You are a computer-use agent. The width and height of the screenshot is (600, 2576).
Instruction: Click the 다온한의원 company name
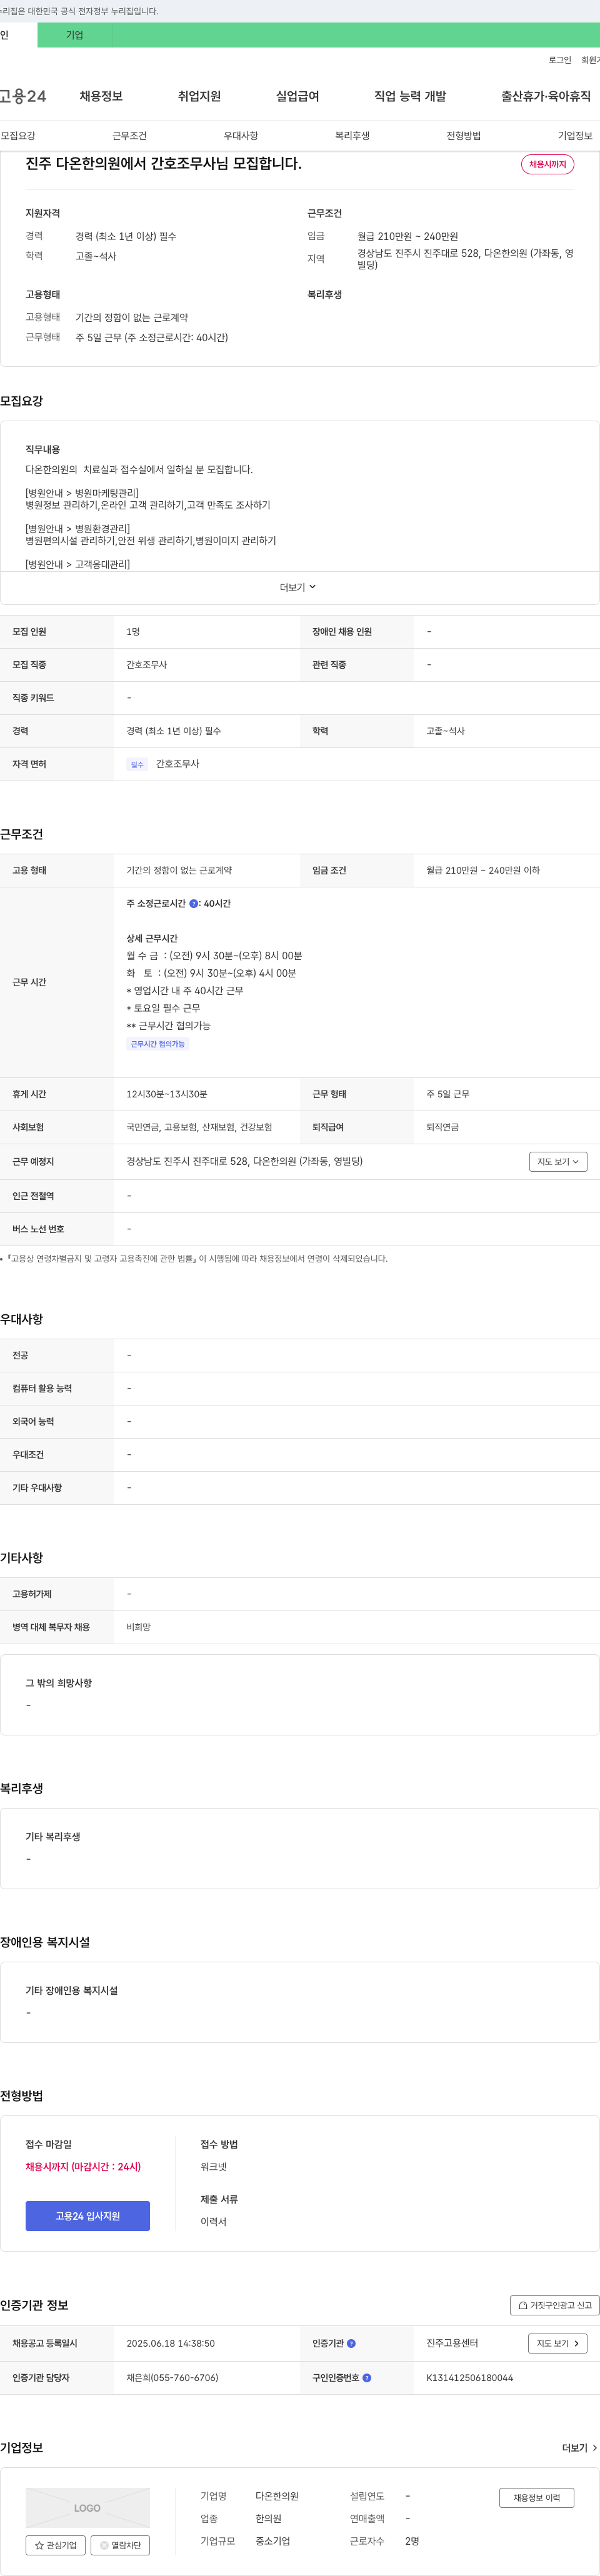(x=277, y=2496)
